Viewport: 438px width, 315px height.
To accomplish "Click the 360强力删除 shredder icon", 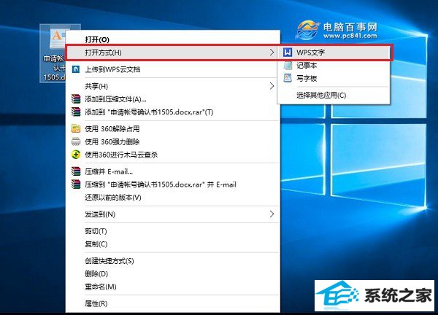I will 76,141.
